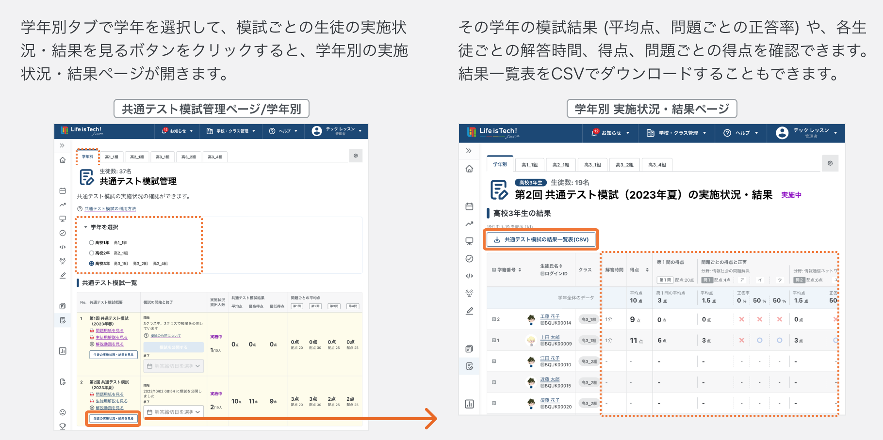Image resolution: width=883 pixels, height=440 pixels.
Task: Open student 工藤 花子 link
Action: [x=550, y=316]
